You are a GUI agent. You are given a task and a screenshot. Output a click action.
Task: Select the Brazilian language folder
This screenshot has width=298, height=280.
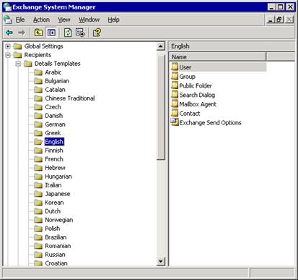(56, 237)
